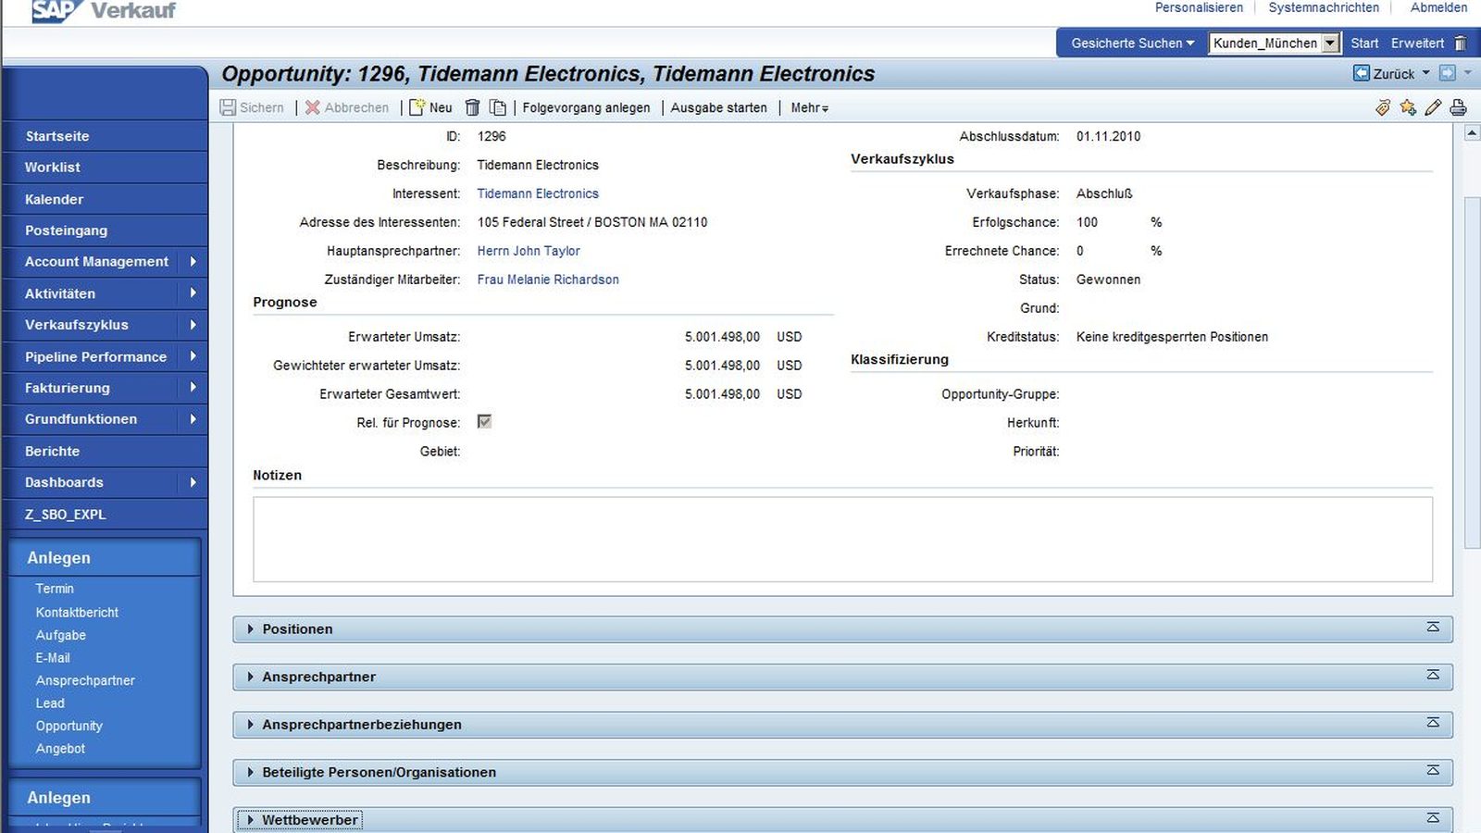Select Pipeline Performance in the sidebar
The height and width of the screenshot is (833, 1481).
(x=95, y=356)
